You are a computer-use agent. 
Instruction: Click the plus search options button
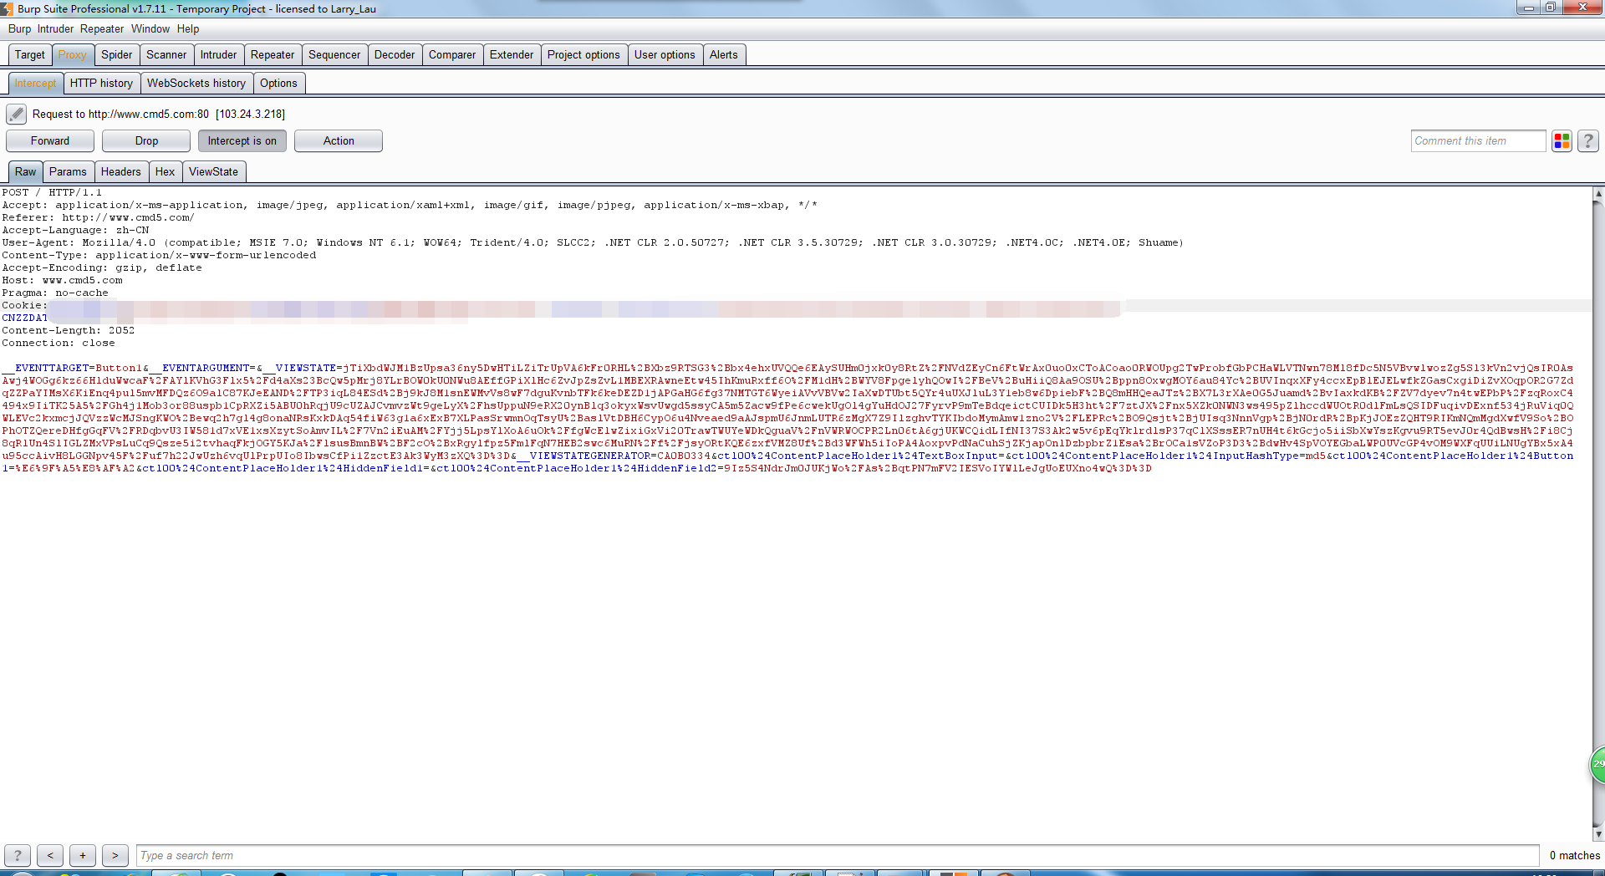coord(83,855)
